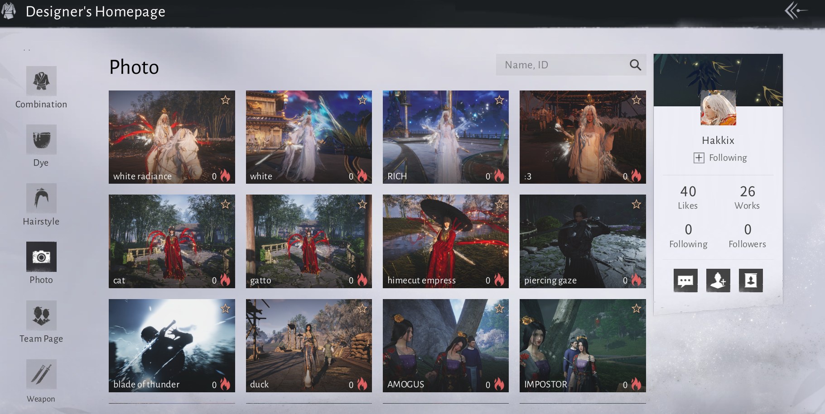This screenshot has height=414, width=825.
Task: Like the 'IMPOSTOR' photo flame icon
Action: (636, 384)
